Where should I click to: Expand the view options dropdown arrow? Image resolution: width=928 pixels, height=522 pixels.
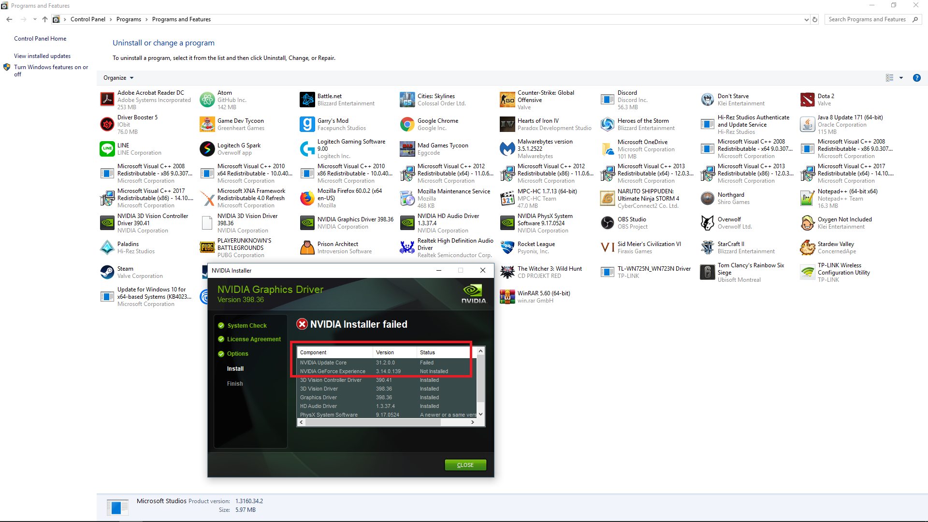[901, 78]
